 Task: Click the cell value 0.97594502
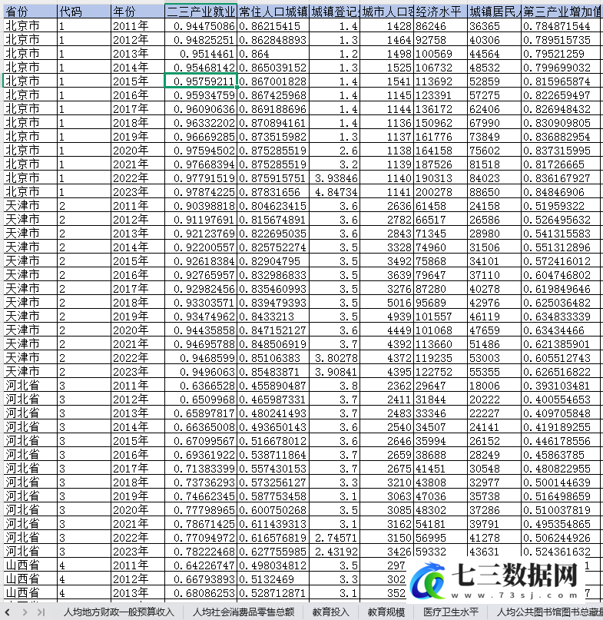click(200, 151)
